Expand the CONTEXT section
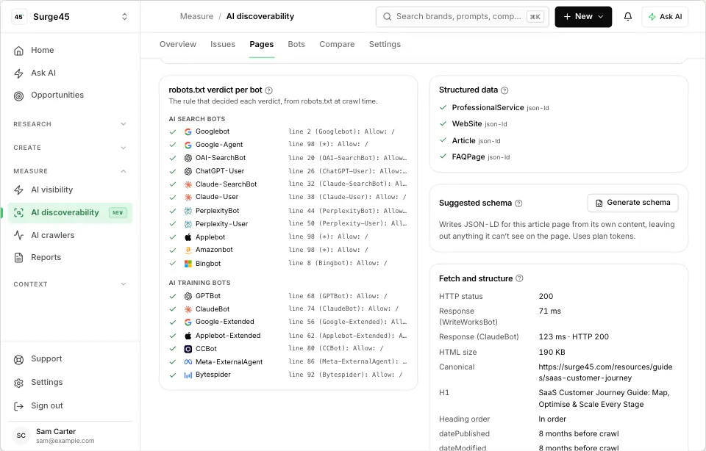The image size is (706, 451). point(70,284)
